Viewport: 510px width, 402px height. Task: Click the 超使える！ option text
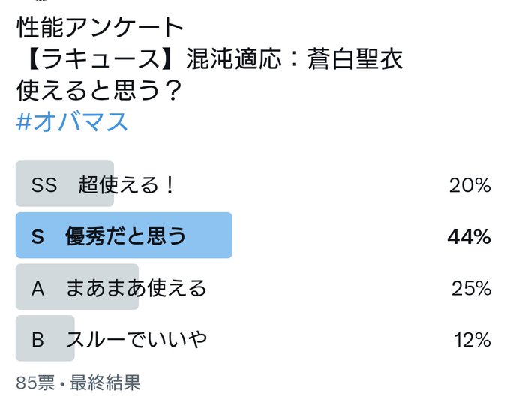pos(126,184)
